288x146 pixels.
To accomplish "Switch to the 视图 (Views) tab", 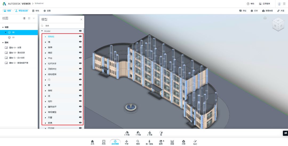I will tap(7, 11).
